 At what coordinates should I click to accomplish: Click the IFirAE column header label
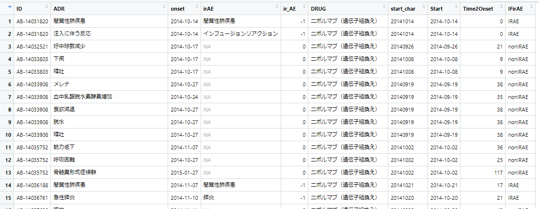[515, 9]
